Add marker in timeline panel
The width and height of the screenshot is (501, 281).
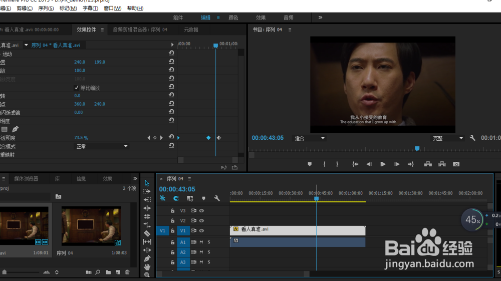click(203, 198)
